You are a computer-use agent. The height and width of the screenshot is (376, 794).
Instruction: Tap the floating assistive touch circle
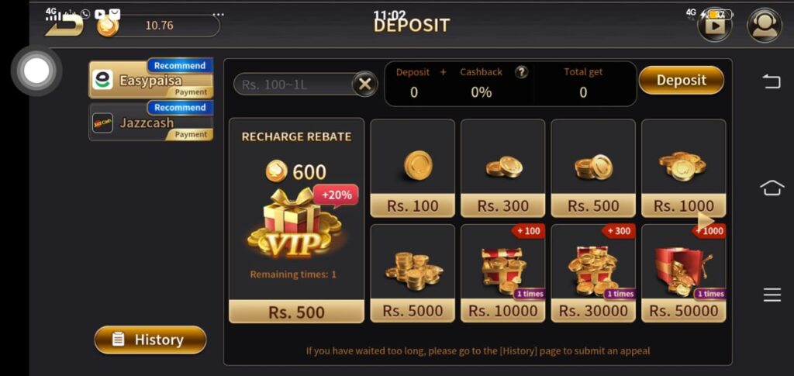[x=36, y=71]
